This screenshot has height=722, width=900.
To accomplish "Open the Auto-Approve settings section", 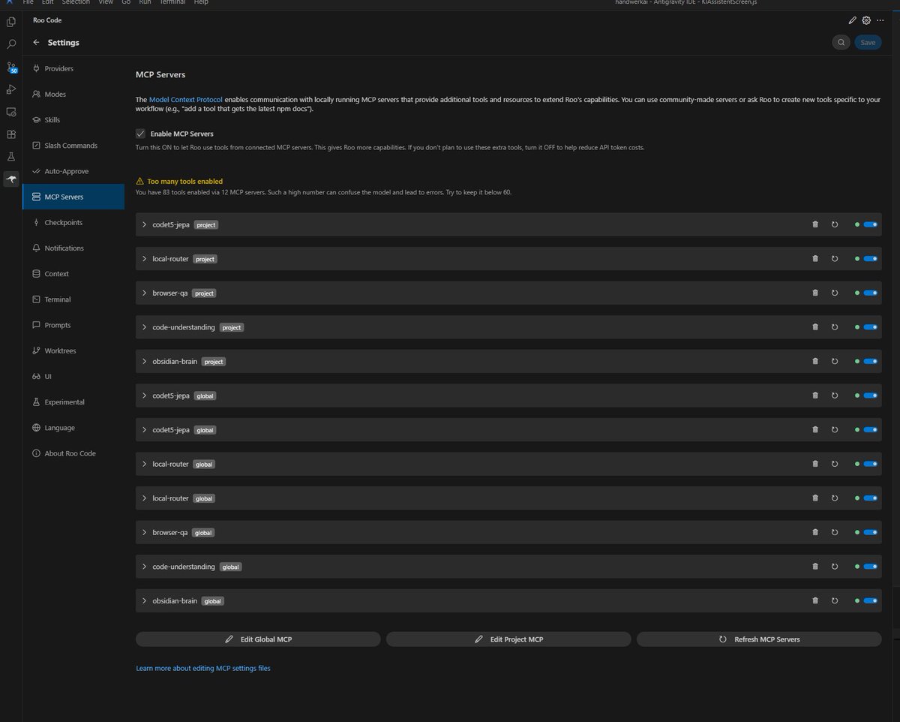I will 73,171.
